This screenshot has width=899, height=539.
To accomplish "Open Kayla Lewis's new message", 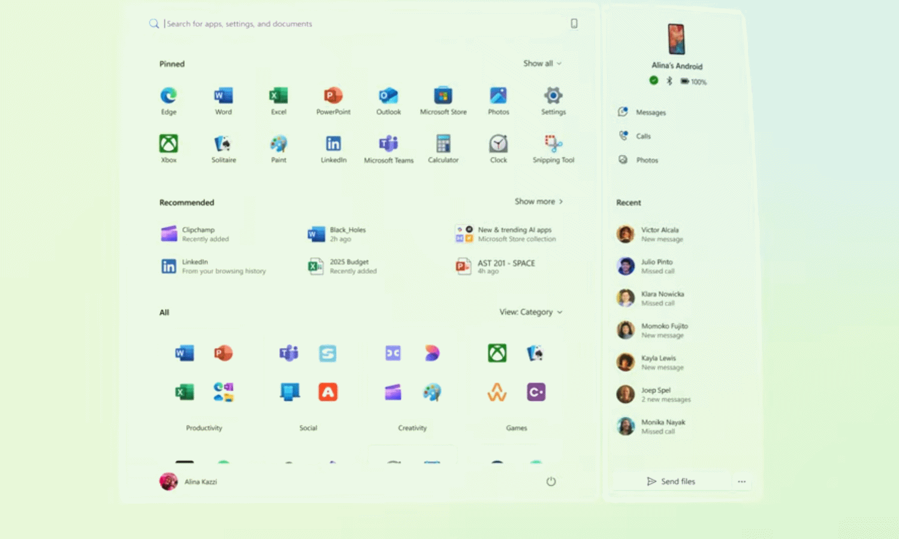I will [651, 362].
